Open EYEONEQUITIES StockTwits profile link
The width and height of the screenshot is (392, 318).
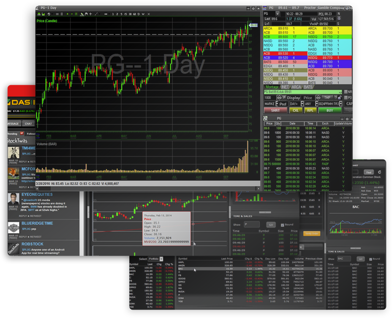tap(37, 194)
